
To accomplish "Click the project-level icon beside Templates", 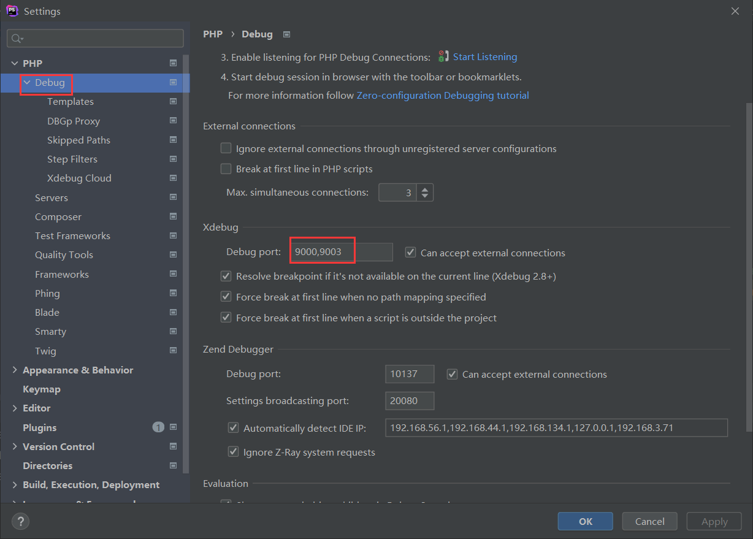I will click(173, 101).
